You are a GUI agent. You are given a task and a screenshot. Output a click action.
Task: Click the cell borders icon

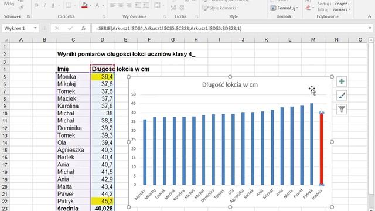(x=69, y=5)
